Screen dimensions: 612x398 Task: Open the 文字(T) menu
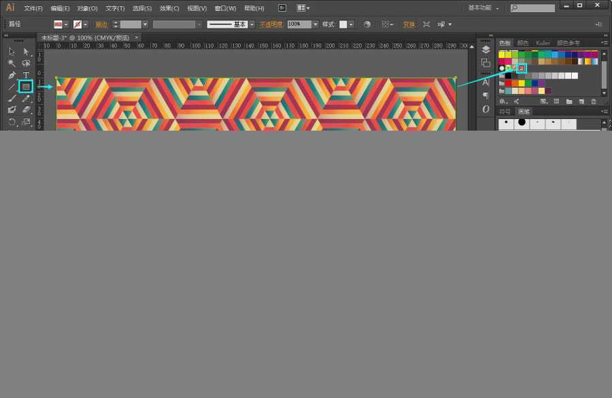coord(115,8)
